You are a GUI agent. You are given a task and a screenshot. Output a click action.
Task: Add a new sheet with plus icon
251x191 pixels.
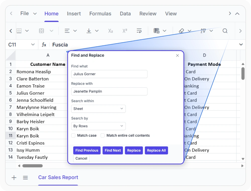[14, 177]
